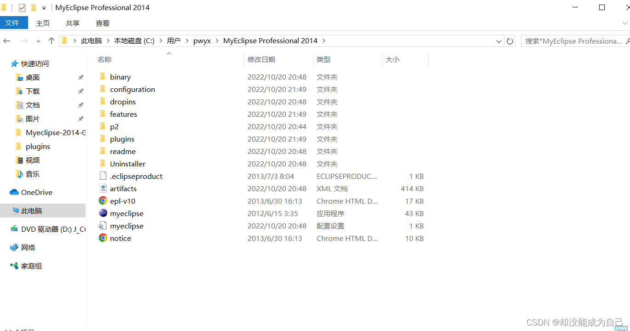Open 文档 in quick access
Screen dimensions: 630x331
pos(33,105)
